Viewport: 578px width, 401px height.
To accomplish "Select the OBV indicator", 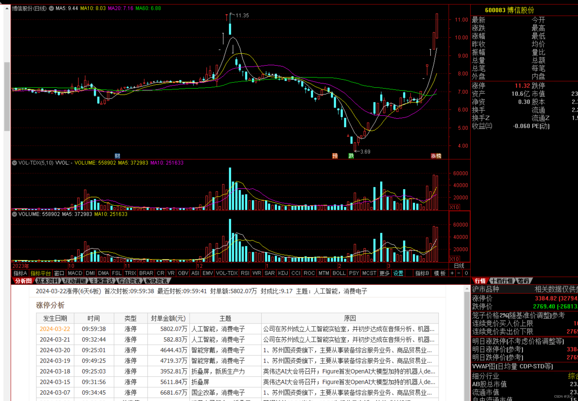I will pyautogui.click(x=183, y=273).
